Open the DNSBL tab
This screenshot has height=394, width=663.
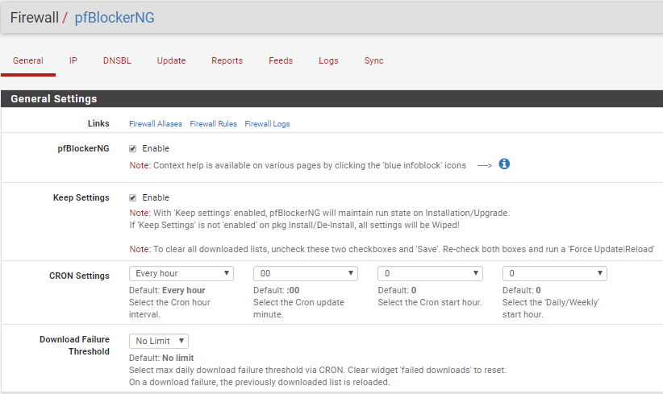coord(117,60)
